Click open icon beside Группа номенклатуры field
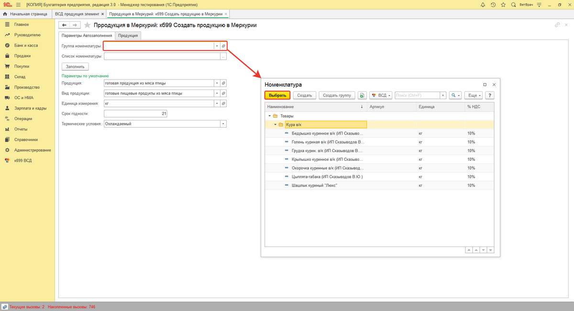 point(223,46)
